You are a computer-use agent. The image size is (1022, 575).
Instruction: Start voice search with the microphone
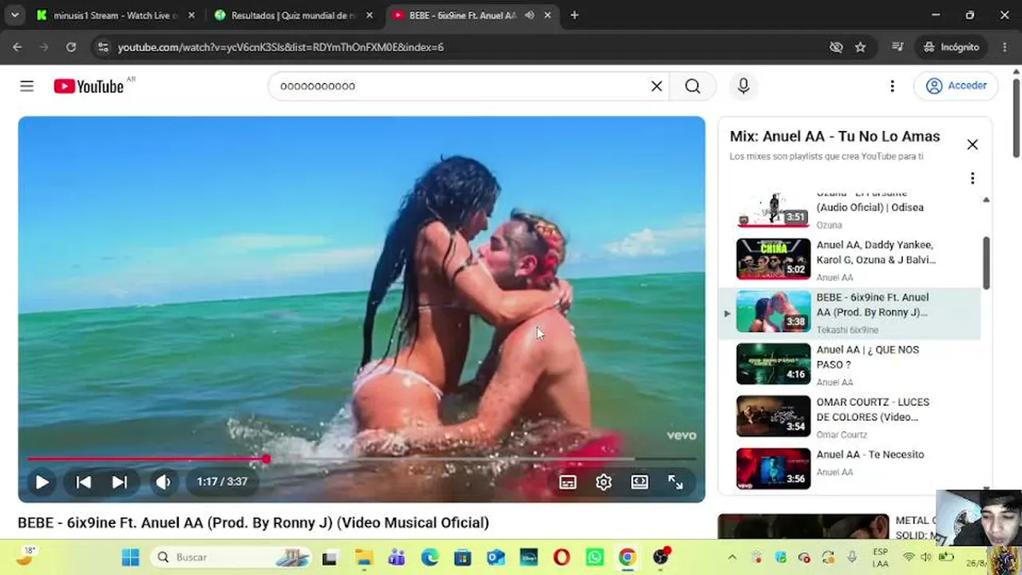coord(743,86)
